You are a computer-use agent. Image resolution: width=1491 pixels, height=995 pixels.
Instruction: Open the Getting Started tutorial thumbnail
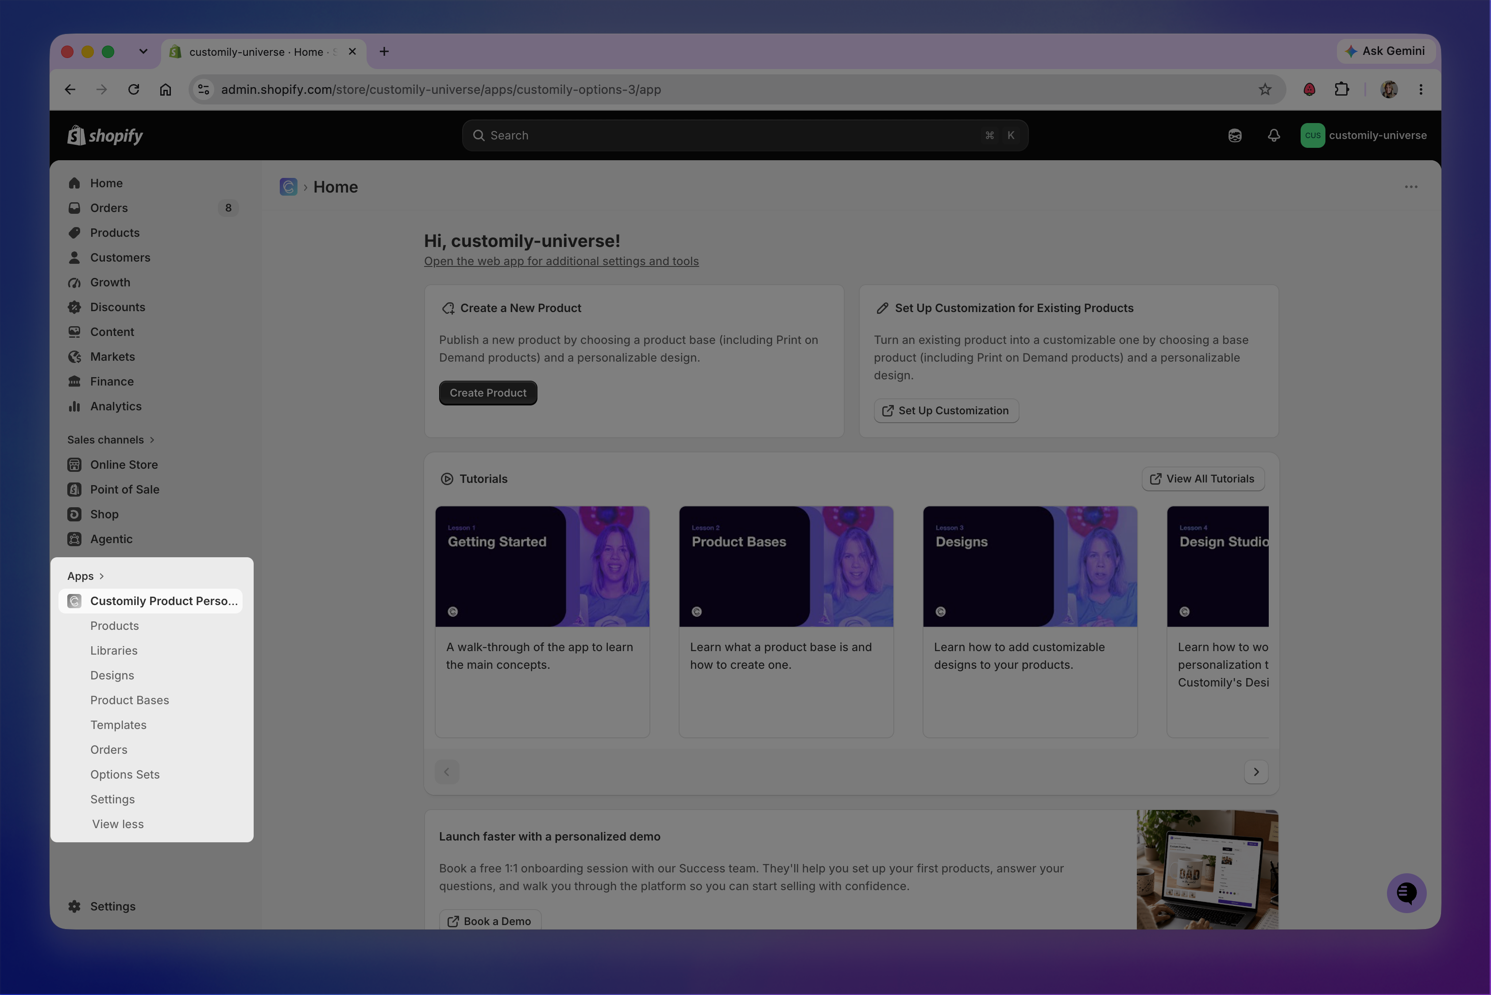(x=542, y=566)
